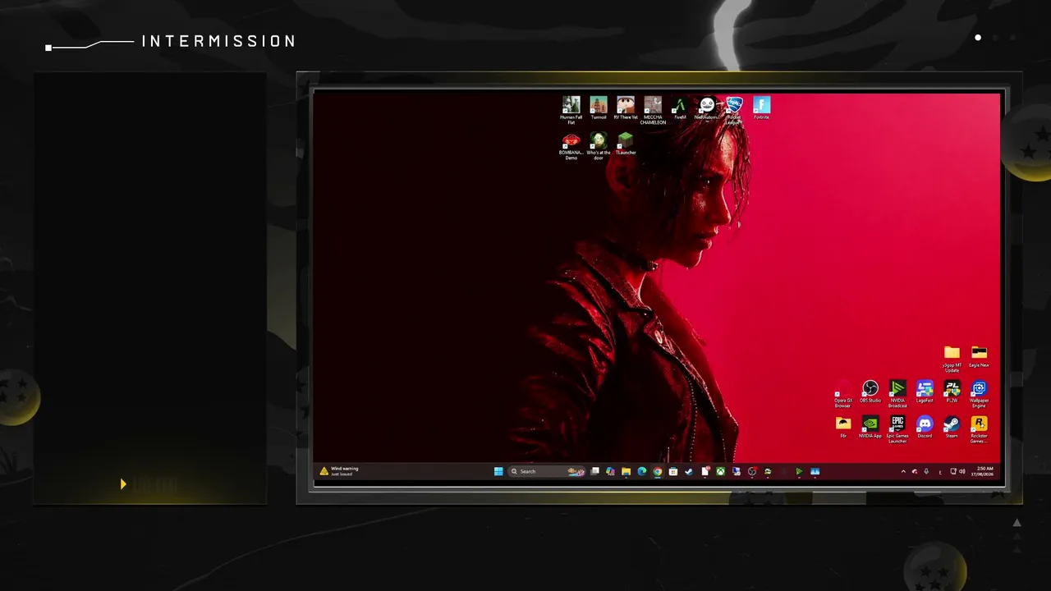This screenshot has height=591, width=1051.
Task: Select the MT Update folder
Action: coord(952,359)
